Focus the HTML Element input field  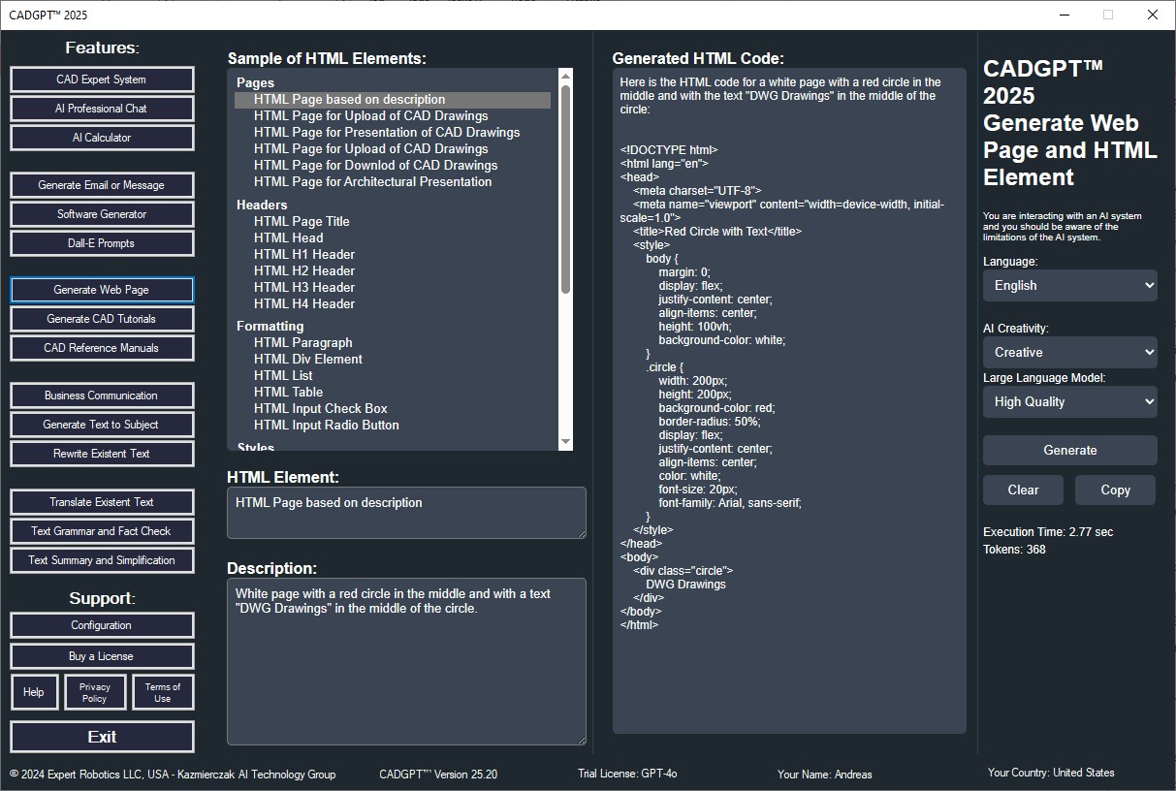tap(406, 513)
